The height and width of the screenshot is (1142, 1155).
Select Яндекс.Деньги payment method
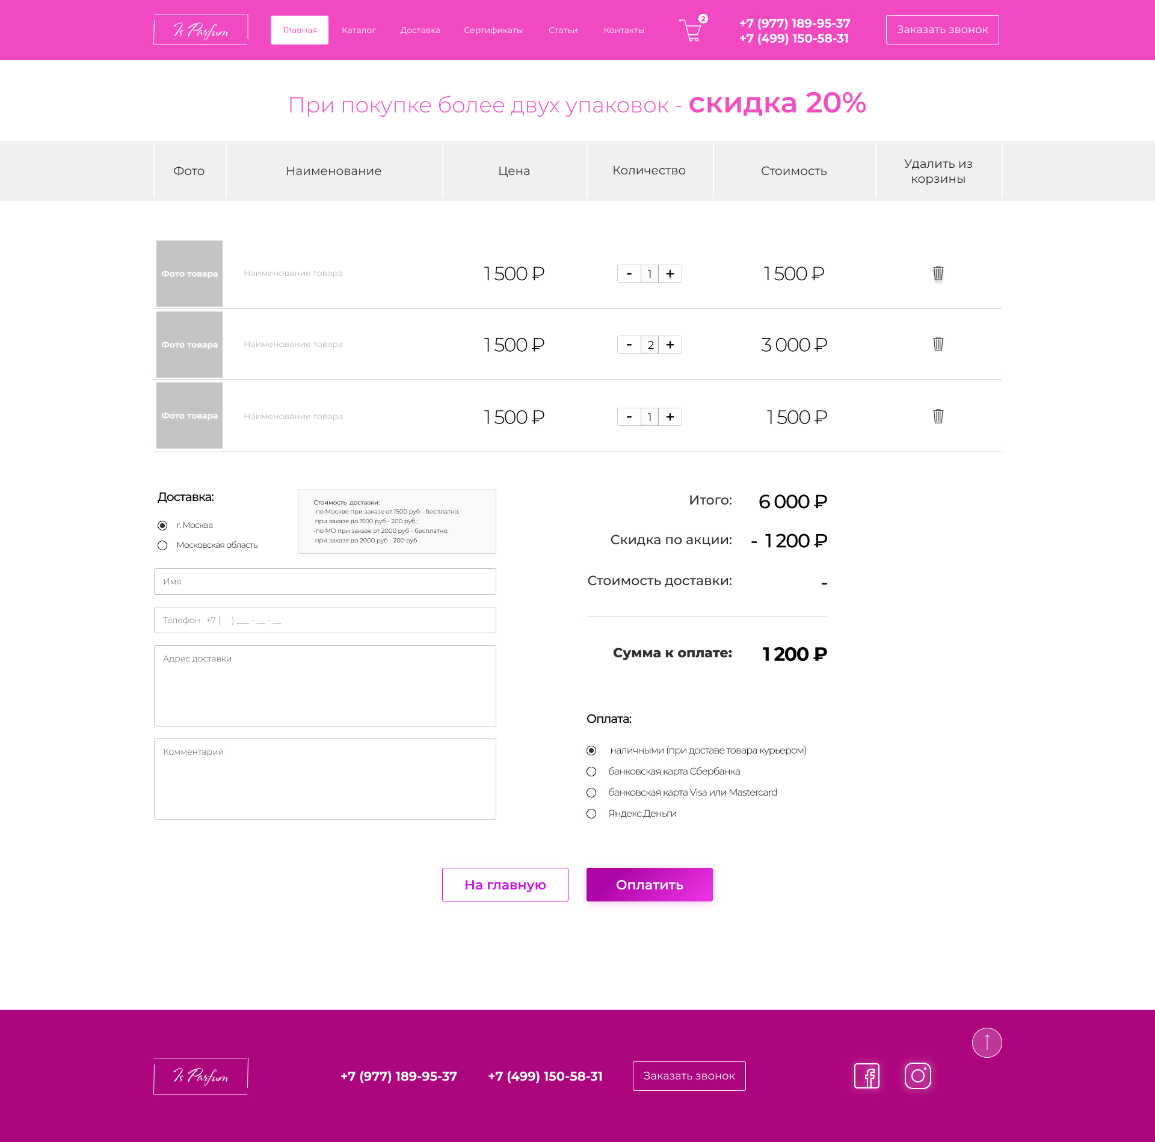[x=591, y=814]
